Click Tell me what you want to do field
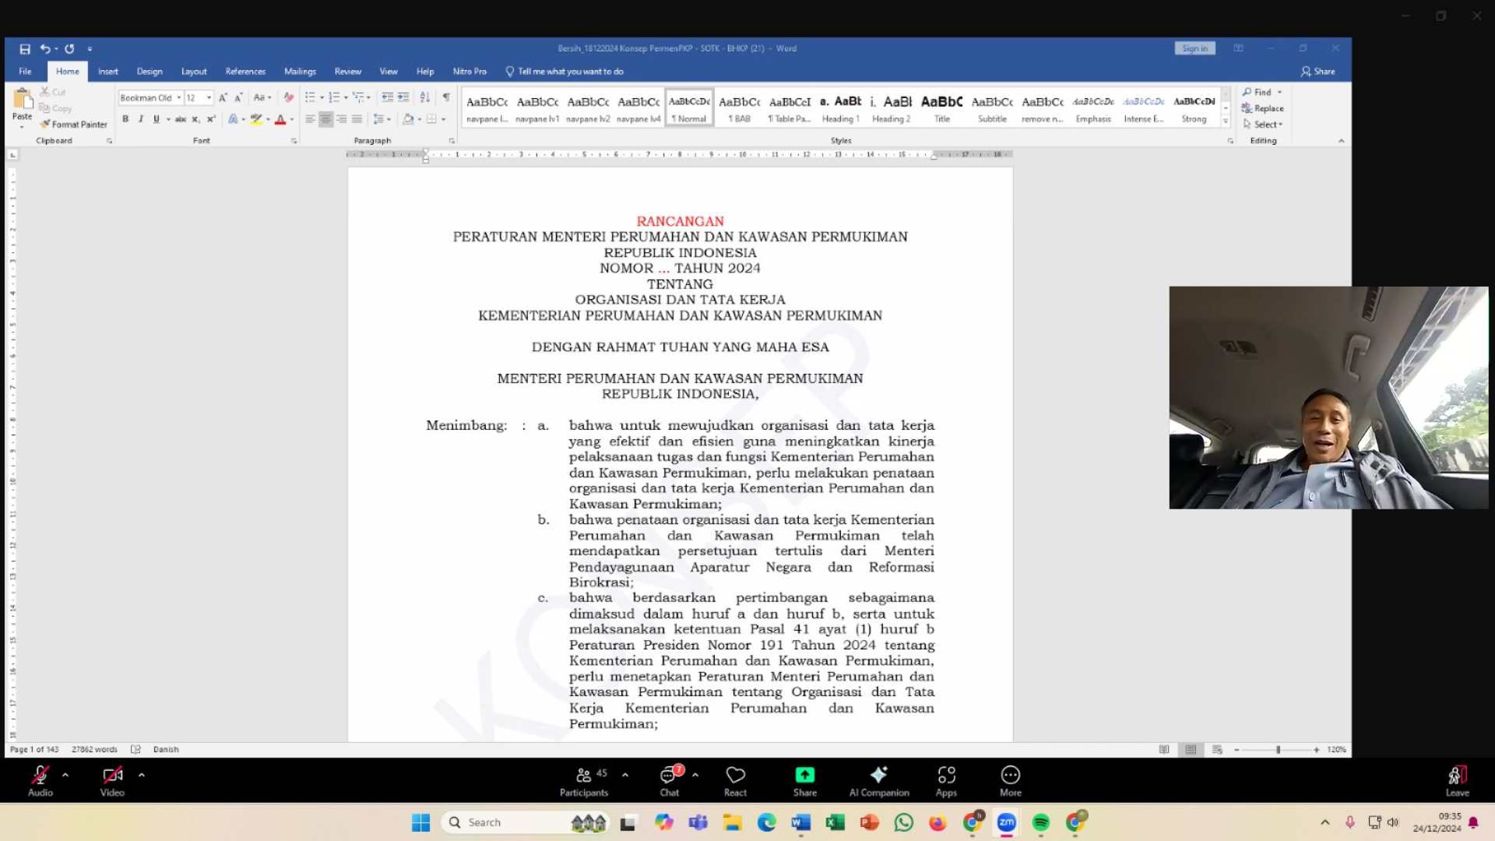The width and height of the screenshot is (1495, 841). click(x=565, y=72)
